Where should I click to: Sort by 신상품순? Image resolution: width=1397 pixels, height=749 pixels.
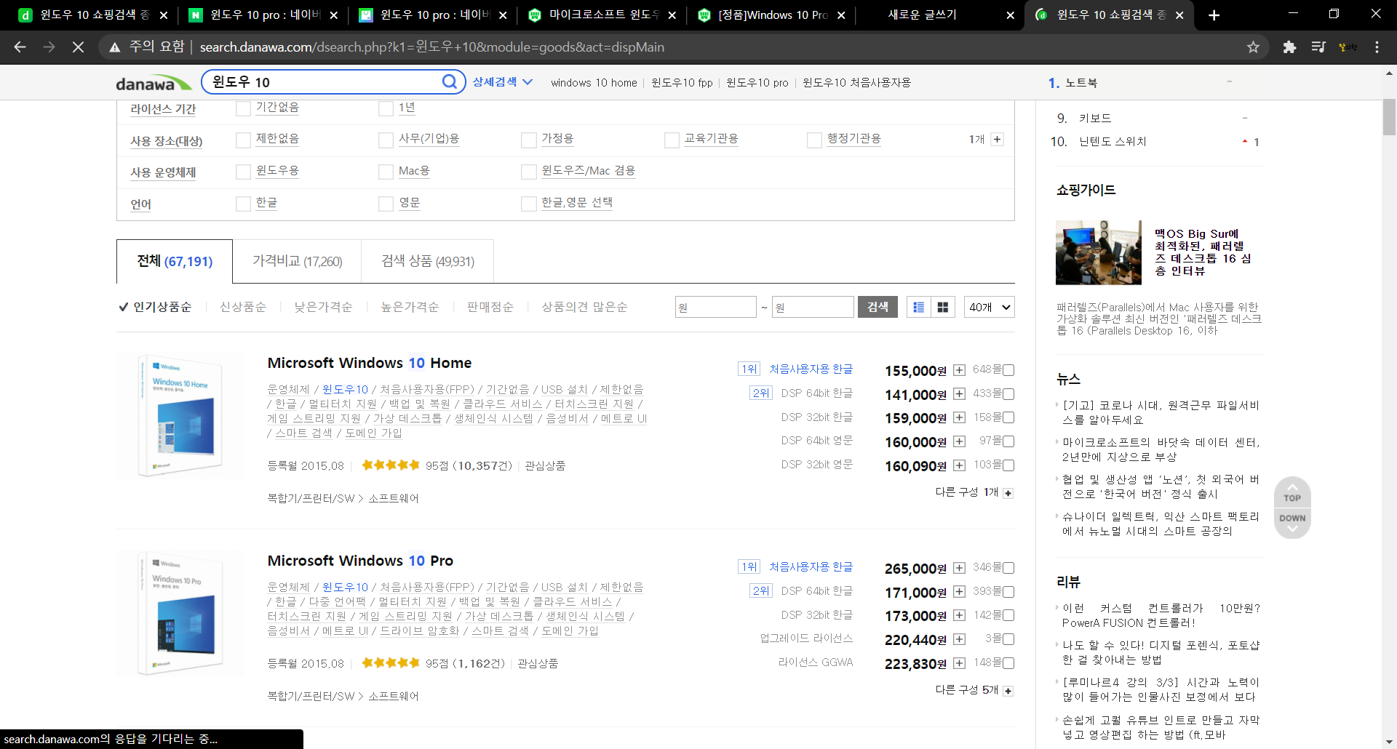(243, 307)
